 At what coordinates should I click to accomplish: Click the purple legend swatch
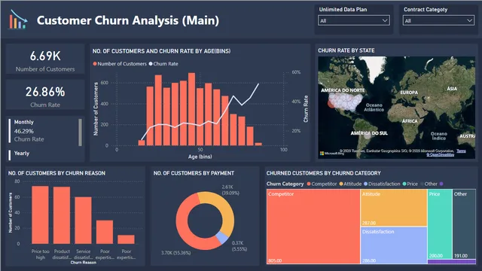click(x=441, y=184)
